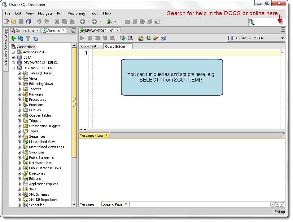Click the Redo arrow icon
The height and width of the screenshot is (222, 293).
point(47,22)
